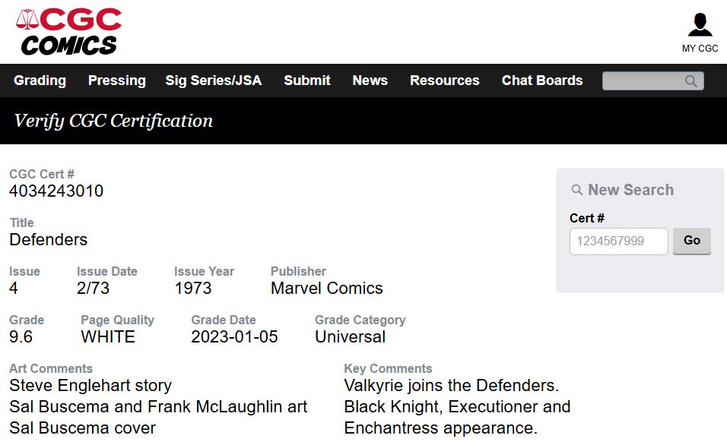The width and height of the screenshot is (727, 445).
Task: Open the Resources menu
Action: click(x=444, y=80)
